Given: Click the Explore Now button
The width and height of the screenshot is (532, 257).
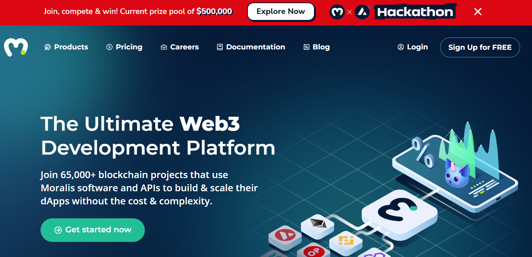Looking at the screenshot, I should [x=281, y=12].
